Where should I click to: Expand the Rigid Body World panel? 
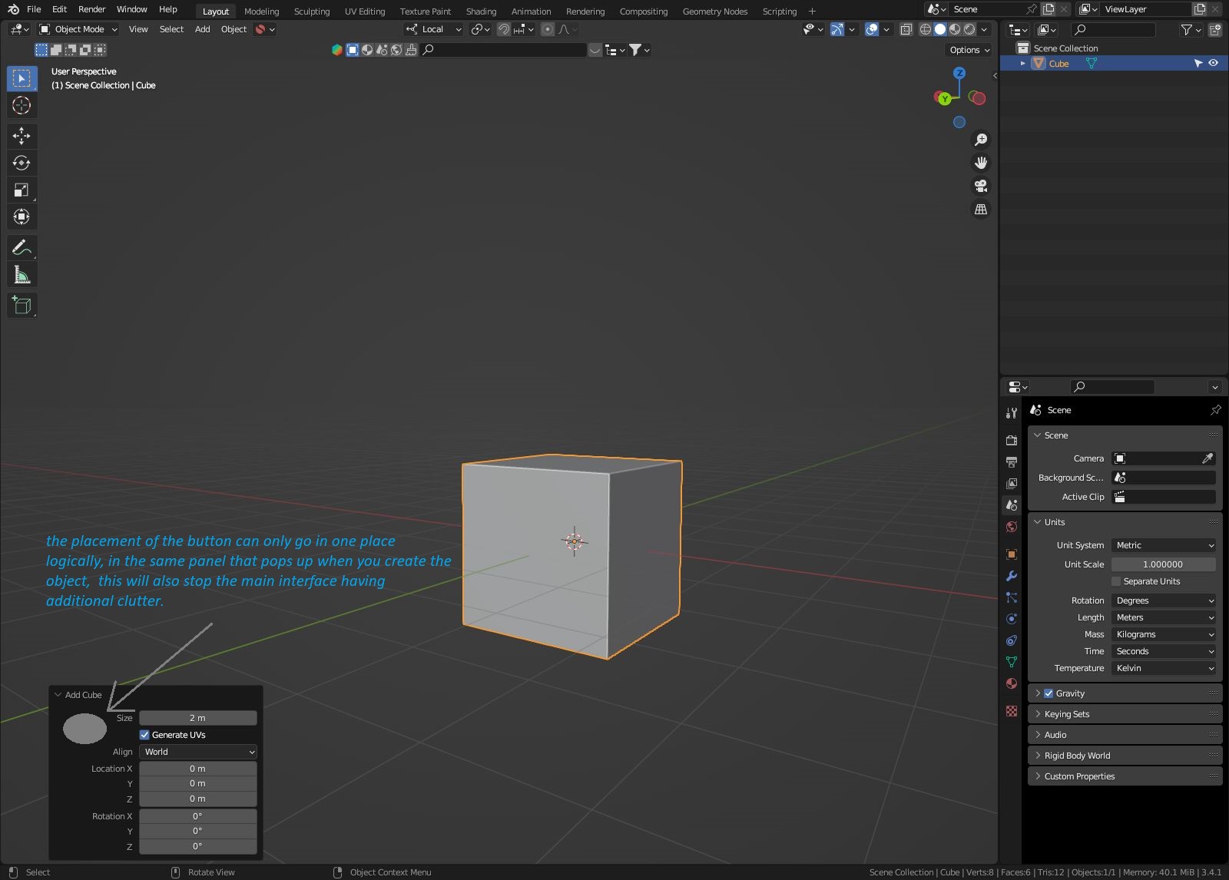[1125, 756]
